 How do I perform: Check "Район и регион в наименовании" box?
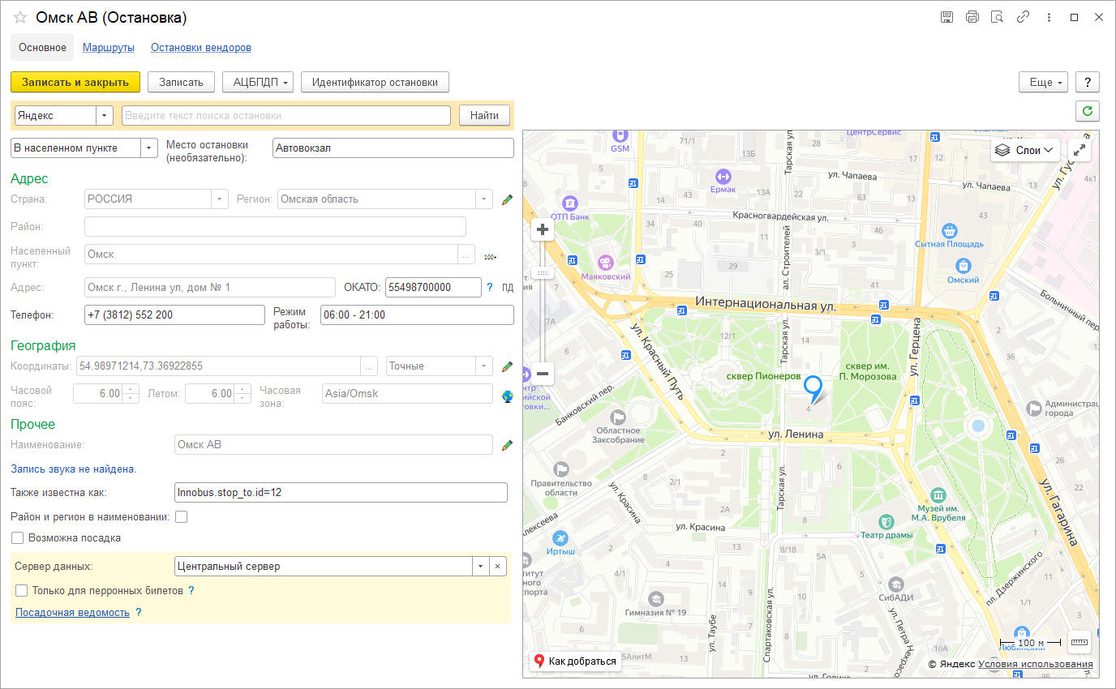point(182,517)
